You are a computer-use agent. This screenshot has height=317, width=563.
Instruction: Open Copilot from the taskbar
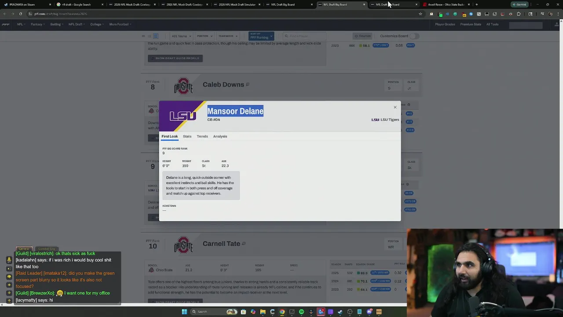pos(253,312)
